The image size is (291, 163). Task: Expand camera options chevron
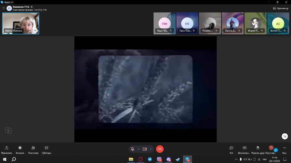(151, 149)
